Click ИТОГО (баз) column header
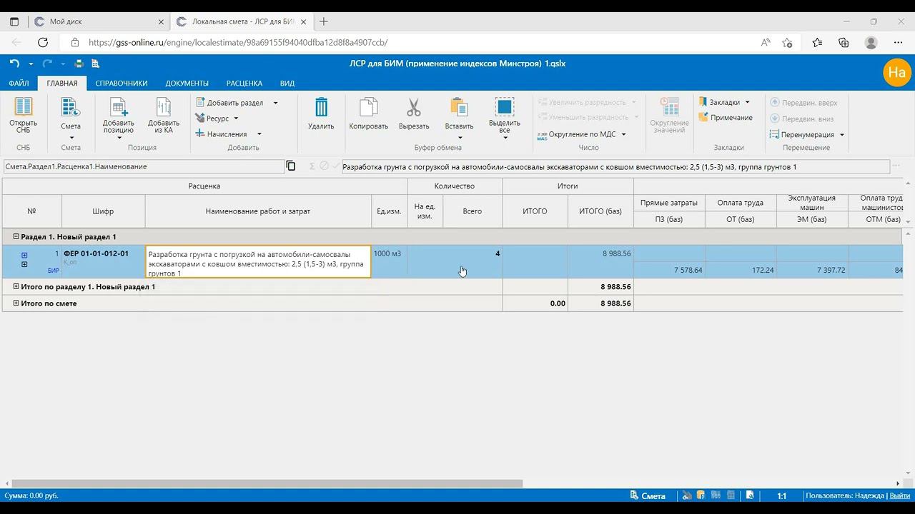 point(600,211)
